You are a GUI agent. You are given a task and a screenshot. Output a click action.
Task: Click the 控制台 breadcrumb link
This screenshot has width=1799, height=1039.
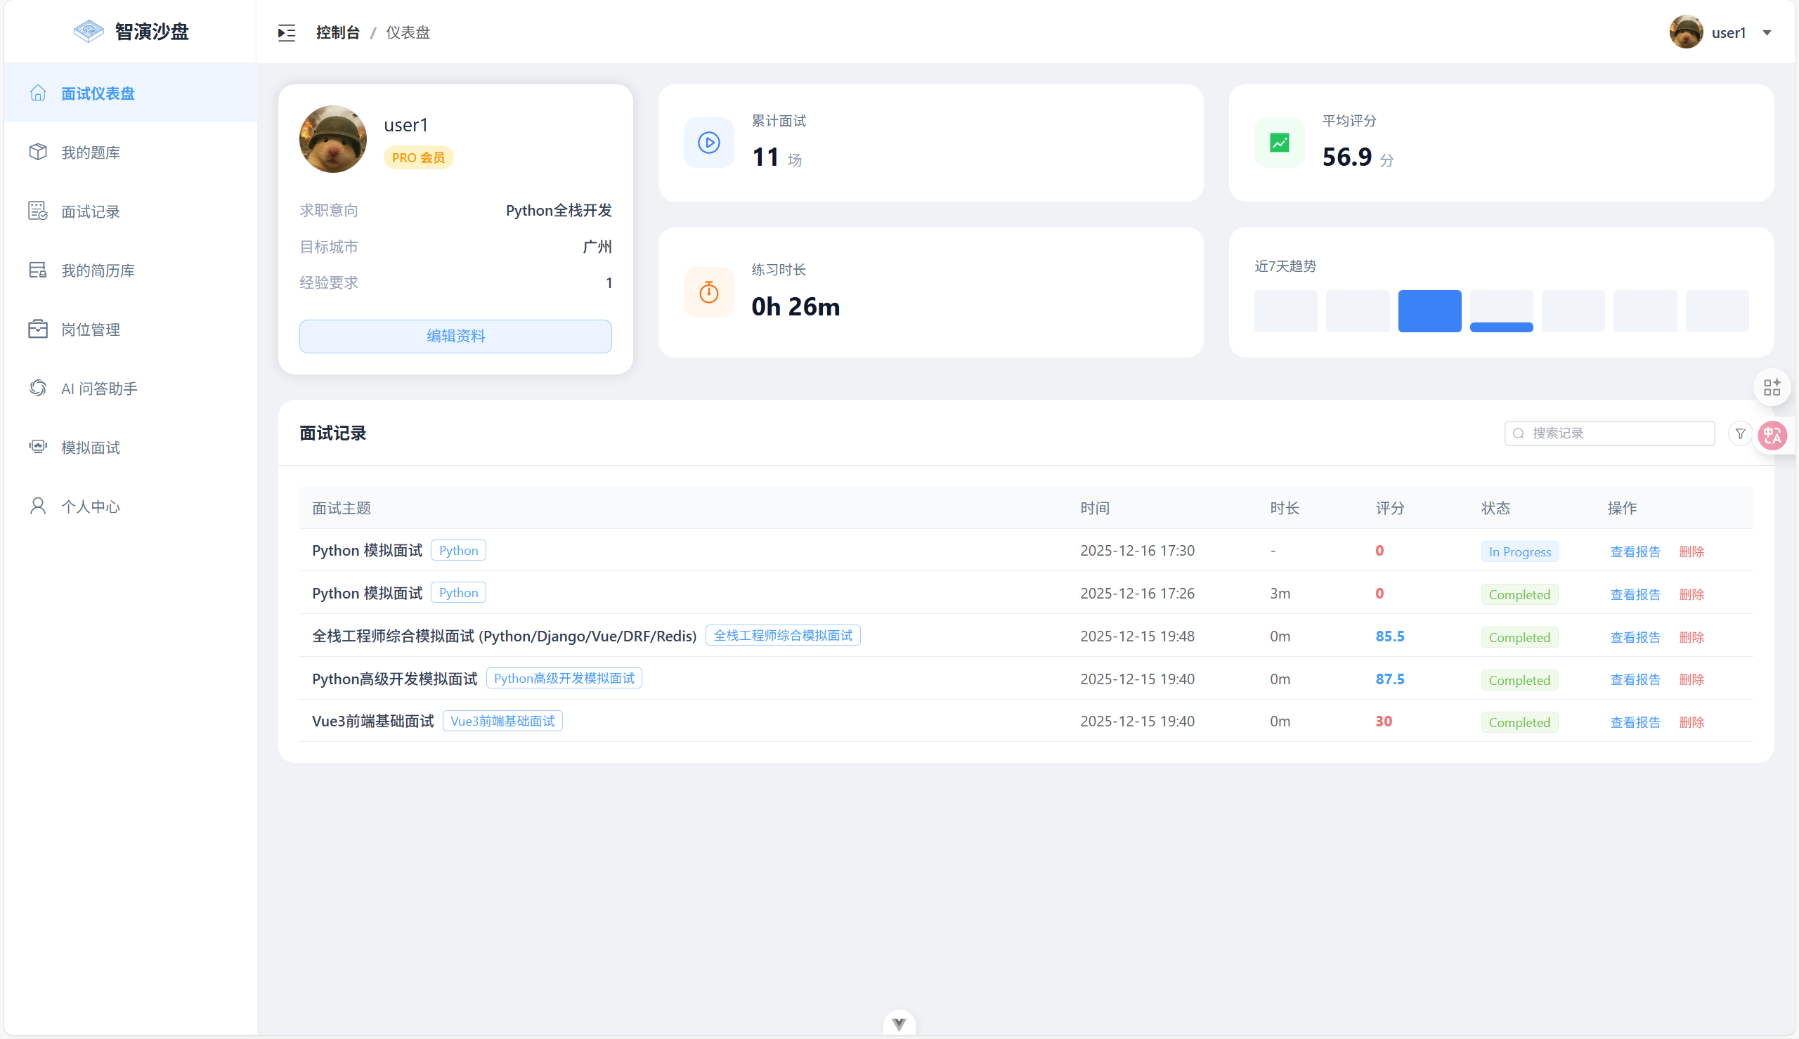click(x=337, y=33)
